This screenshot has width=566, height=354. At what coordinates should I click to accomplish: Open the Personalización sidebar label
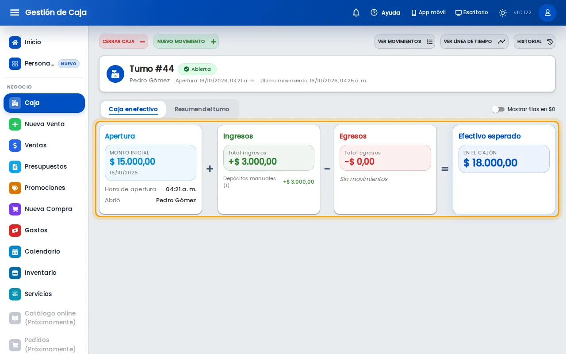[x=39, y=64]
